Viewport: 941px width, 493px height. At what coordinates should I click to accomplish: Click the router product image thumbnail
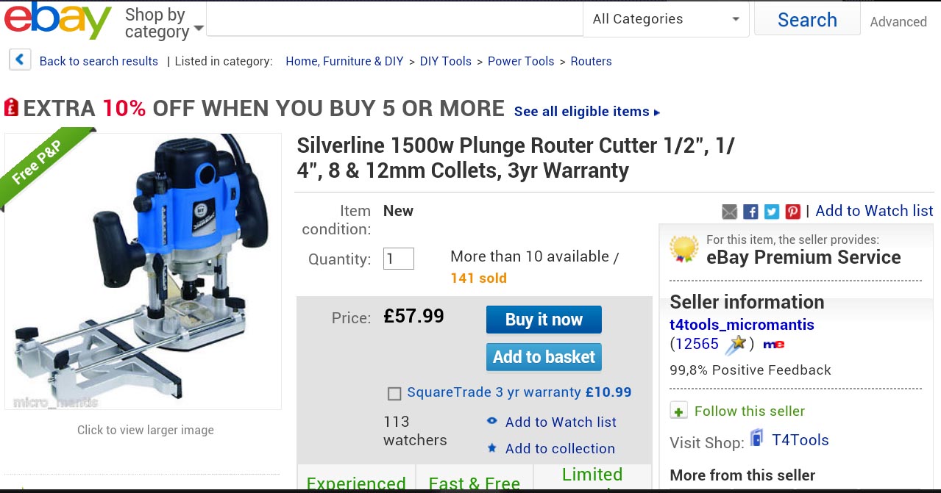pyautogui.click(x=143, y=271)
